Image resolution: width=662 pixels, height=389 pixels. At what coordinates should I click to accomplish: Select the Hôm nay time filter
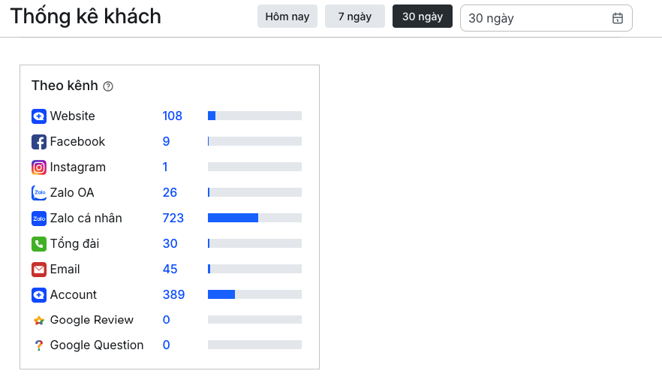tap(287, 17)
